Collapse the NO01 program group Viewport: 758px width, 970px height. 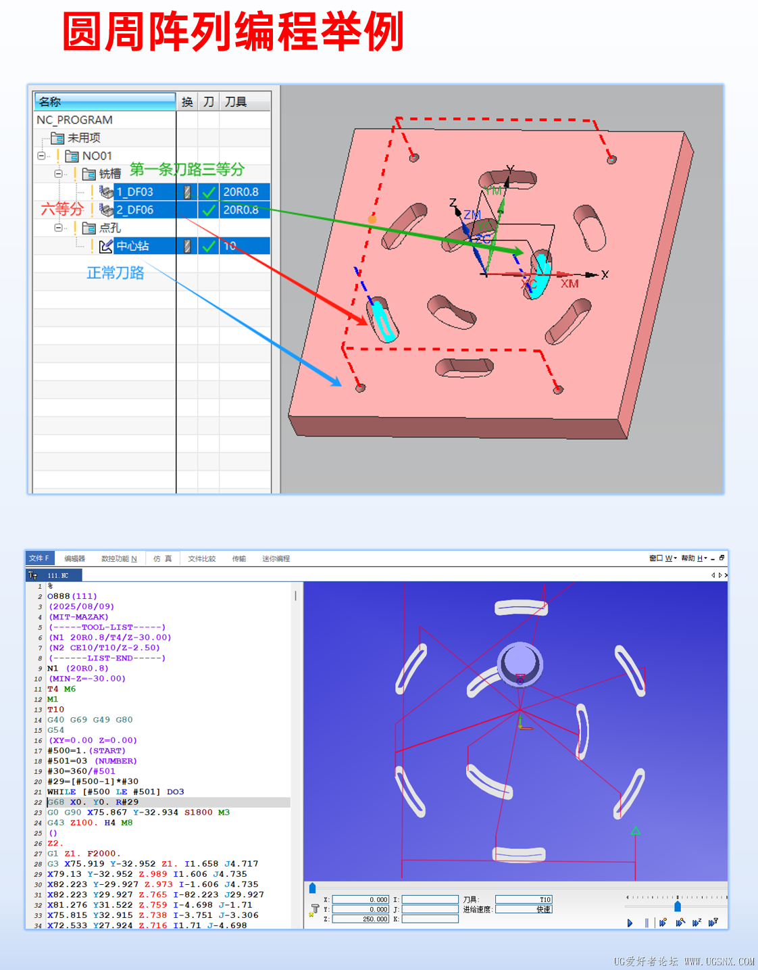click(x=42, y=156)
